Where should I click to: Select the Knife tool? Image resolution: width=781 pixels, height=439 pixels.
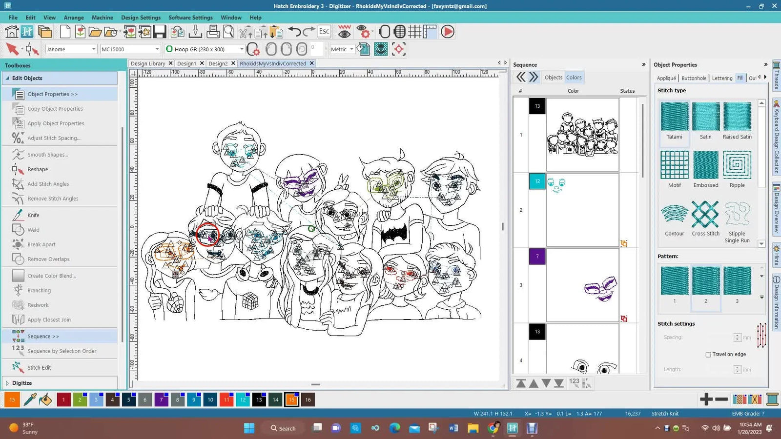[x=33, y=215]
